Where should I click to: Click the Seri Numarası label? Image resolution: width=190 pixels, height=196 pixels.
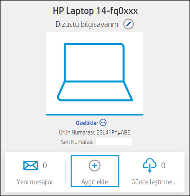point(78,142)
